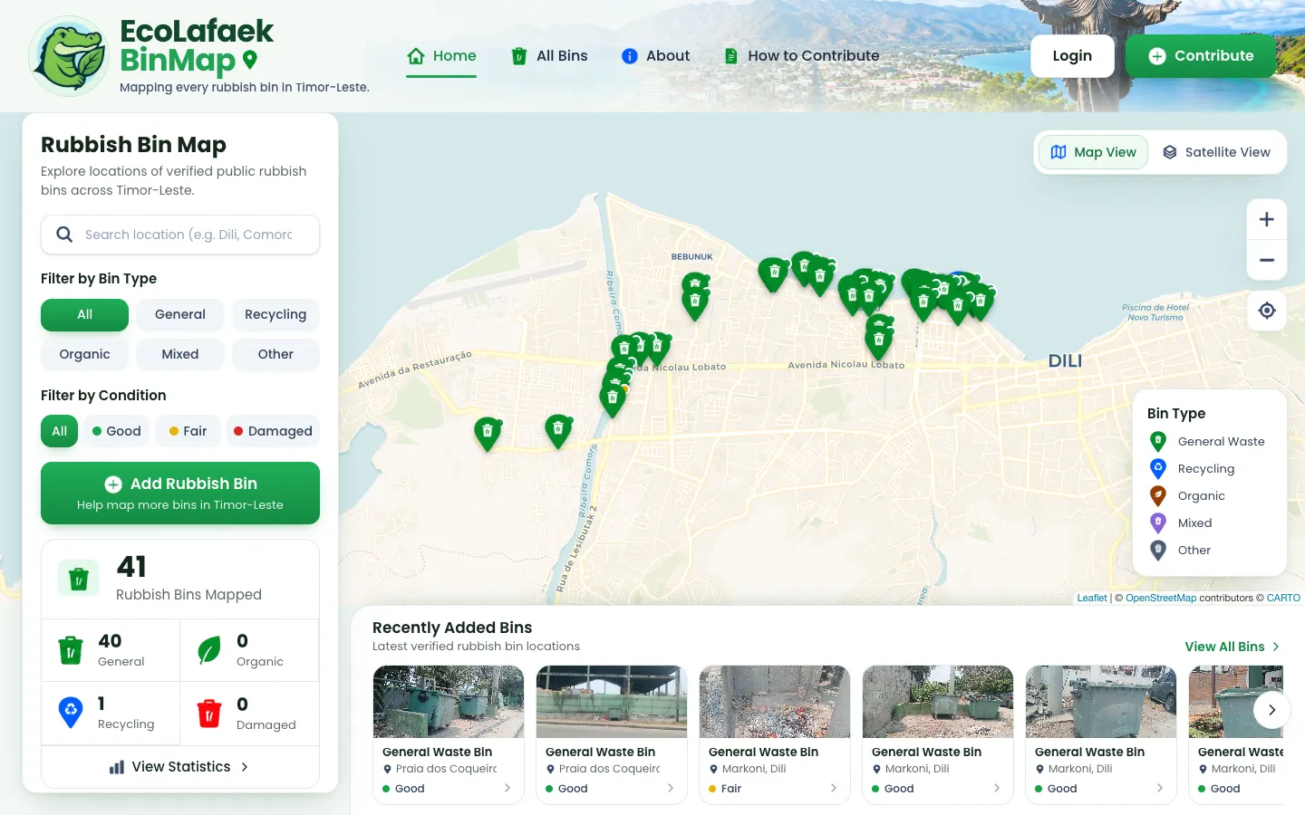
Task: Open the Fair condition Marconi bin card
Action: click(775, 734)
